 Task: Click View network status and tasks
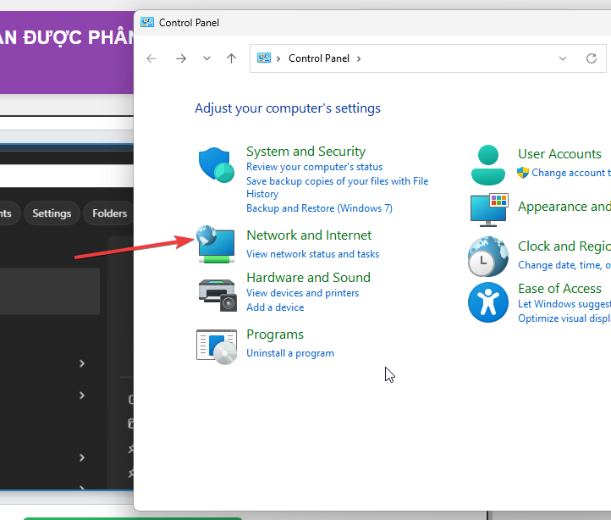[312, 254]
